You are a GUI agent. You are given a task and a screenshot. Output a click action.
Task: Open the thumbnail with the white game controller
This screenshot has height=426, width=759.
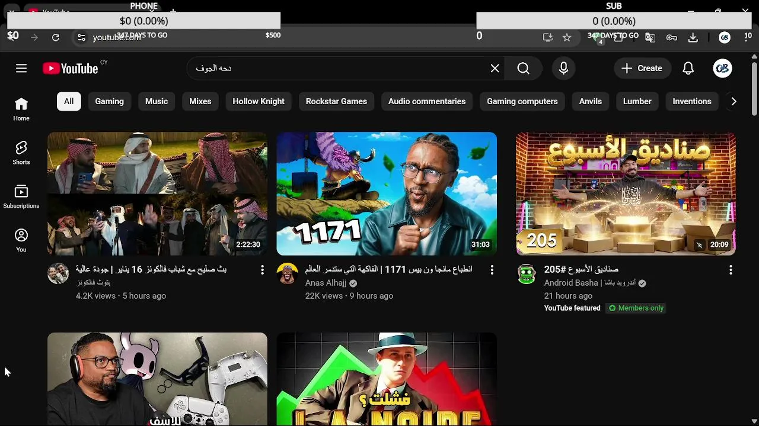157,379
